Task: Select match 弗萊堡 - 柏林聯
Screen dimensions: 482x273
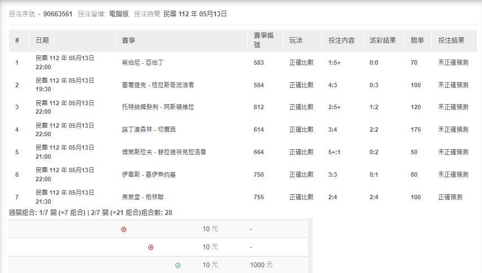Action: [143, 197]
